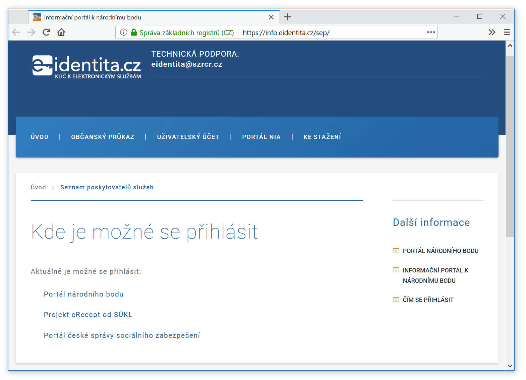
Task: Click Seznam poskytovatelů služeb breadcrumb
Action: point(107,187)
